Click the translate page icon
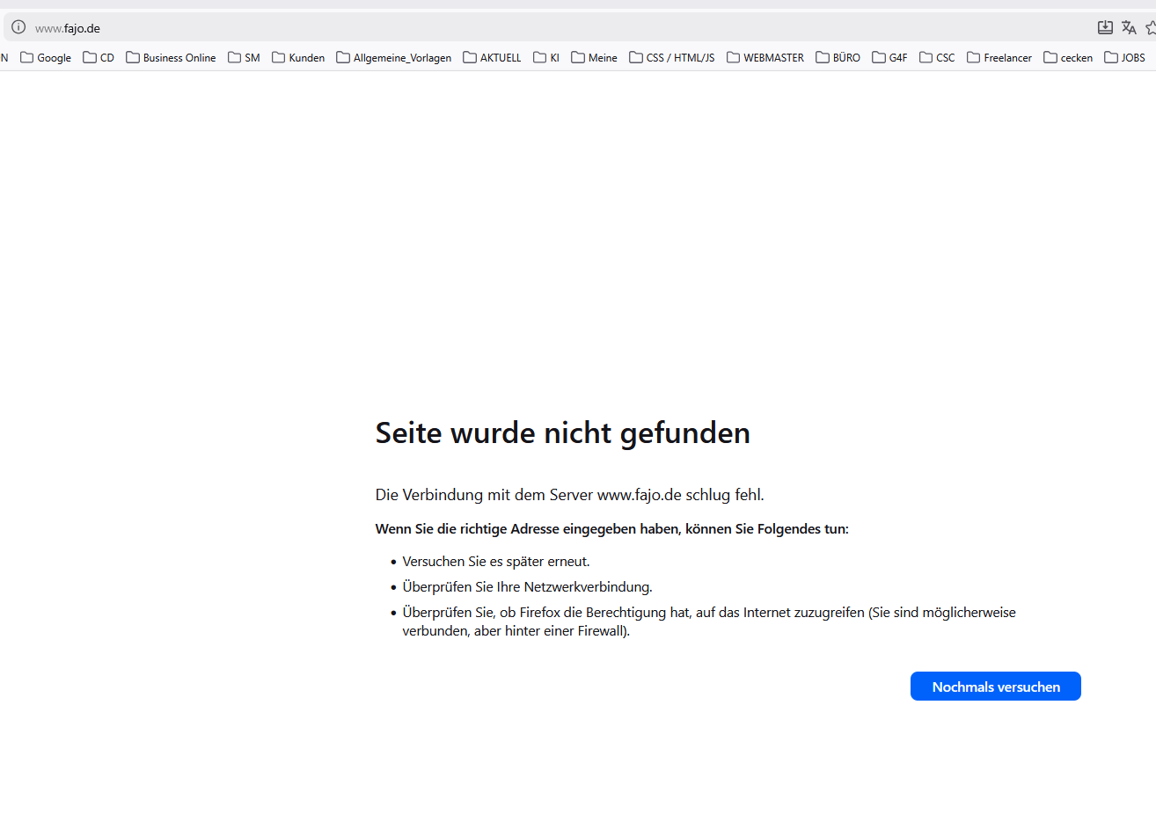 point(1129,28)
